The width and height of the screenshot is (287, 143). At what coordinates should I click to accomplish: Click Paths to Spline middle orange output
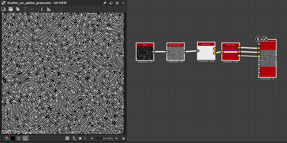coord(239,52)
